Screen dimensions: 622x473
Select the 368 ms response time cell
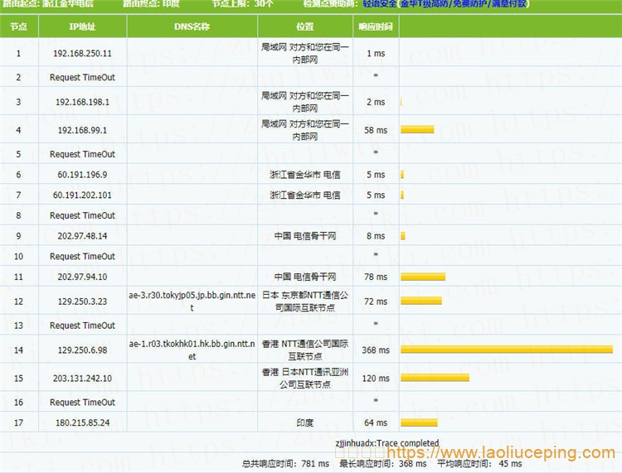pyautogui.click(x=376, y=350)
